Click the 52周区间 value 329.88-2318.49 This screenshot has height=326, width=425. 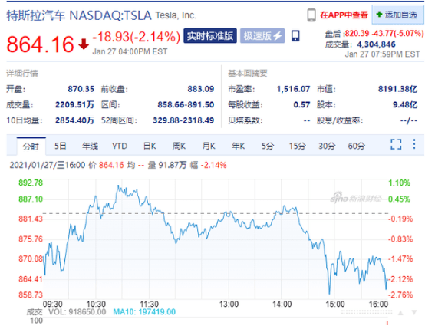tap(183, 120)
